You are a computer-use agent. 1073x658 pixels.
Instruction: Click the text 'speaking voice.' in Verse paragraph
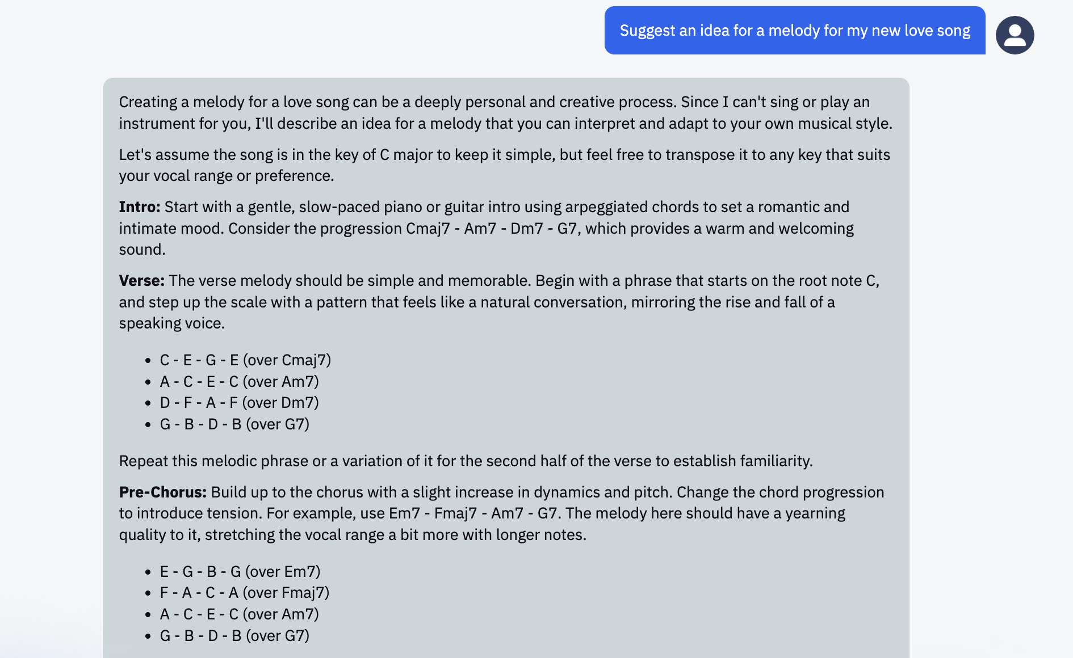click(x=172, y=323)
